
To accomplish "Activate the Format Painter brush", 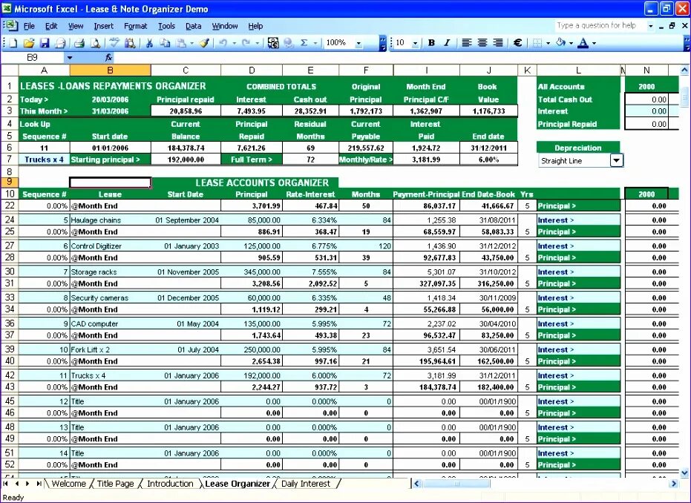I will 204,43.
